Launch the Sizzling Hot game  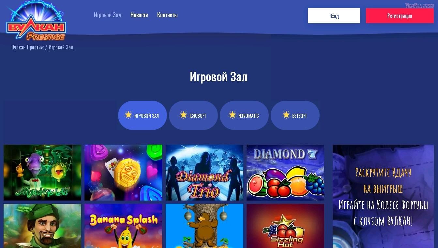click(285, 226)
